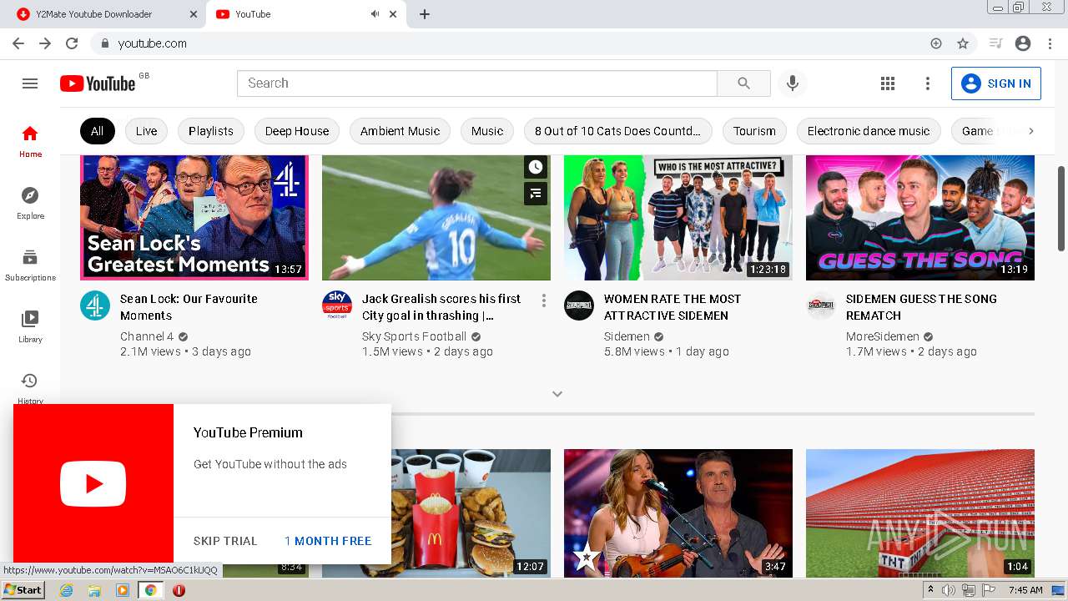The height and width of the screenshot is (601, 1068).
Task: Select the Electronic dance music chip
Action: point(869,131)
